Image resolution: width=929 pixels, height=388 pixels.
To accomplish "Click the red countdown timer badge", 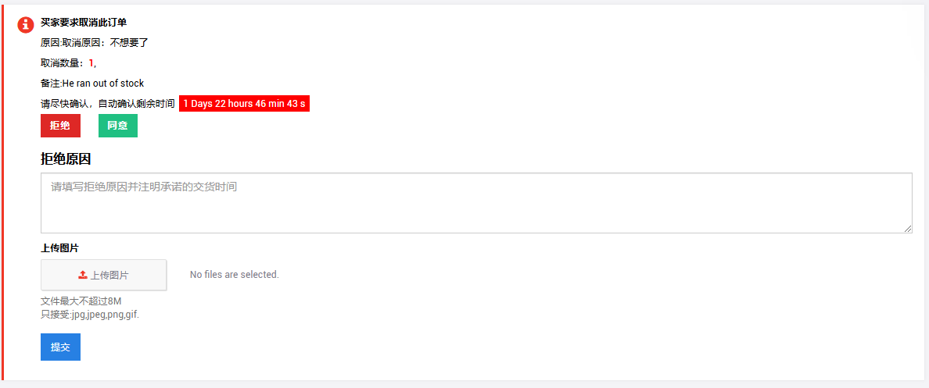I will (x=244, y=104).
